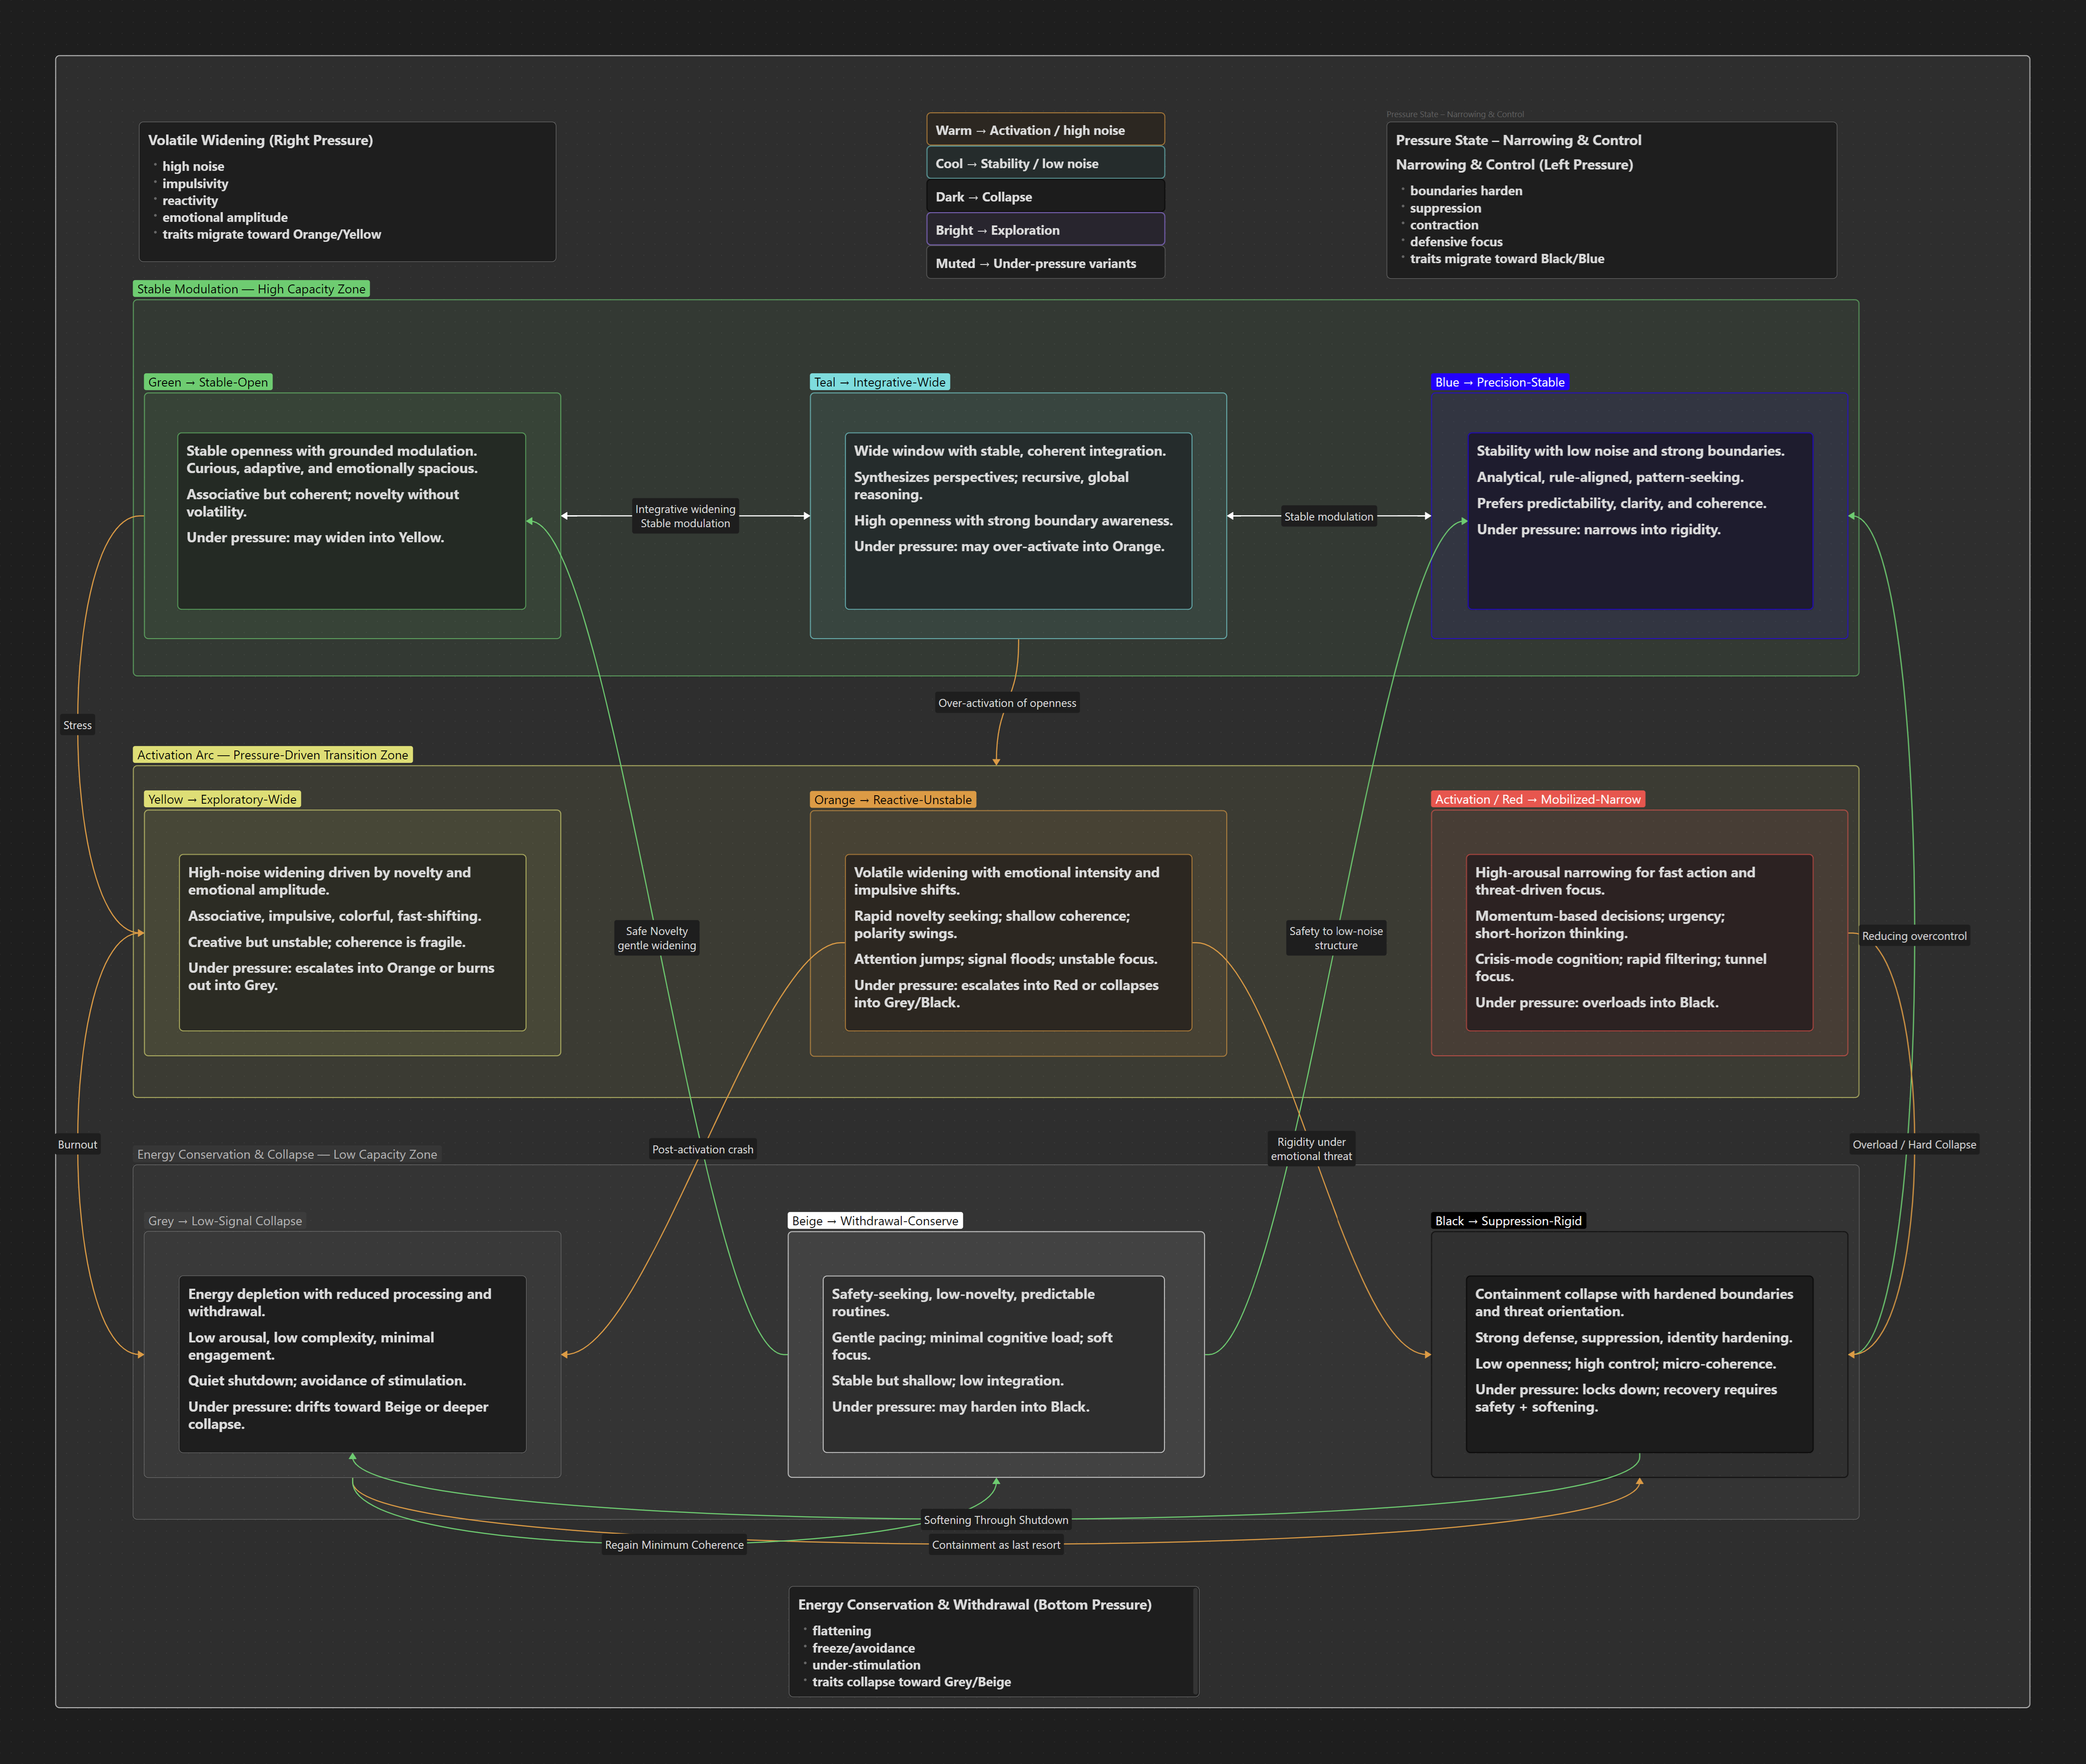Click the Warm → Activation legend chip

coord(1045,129)
